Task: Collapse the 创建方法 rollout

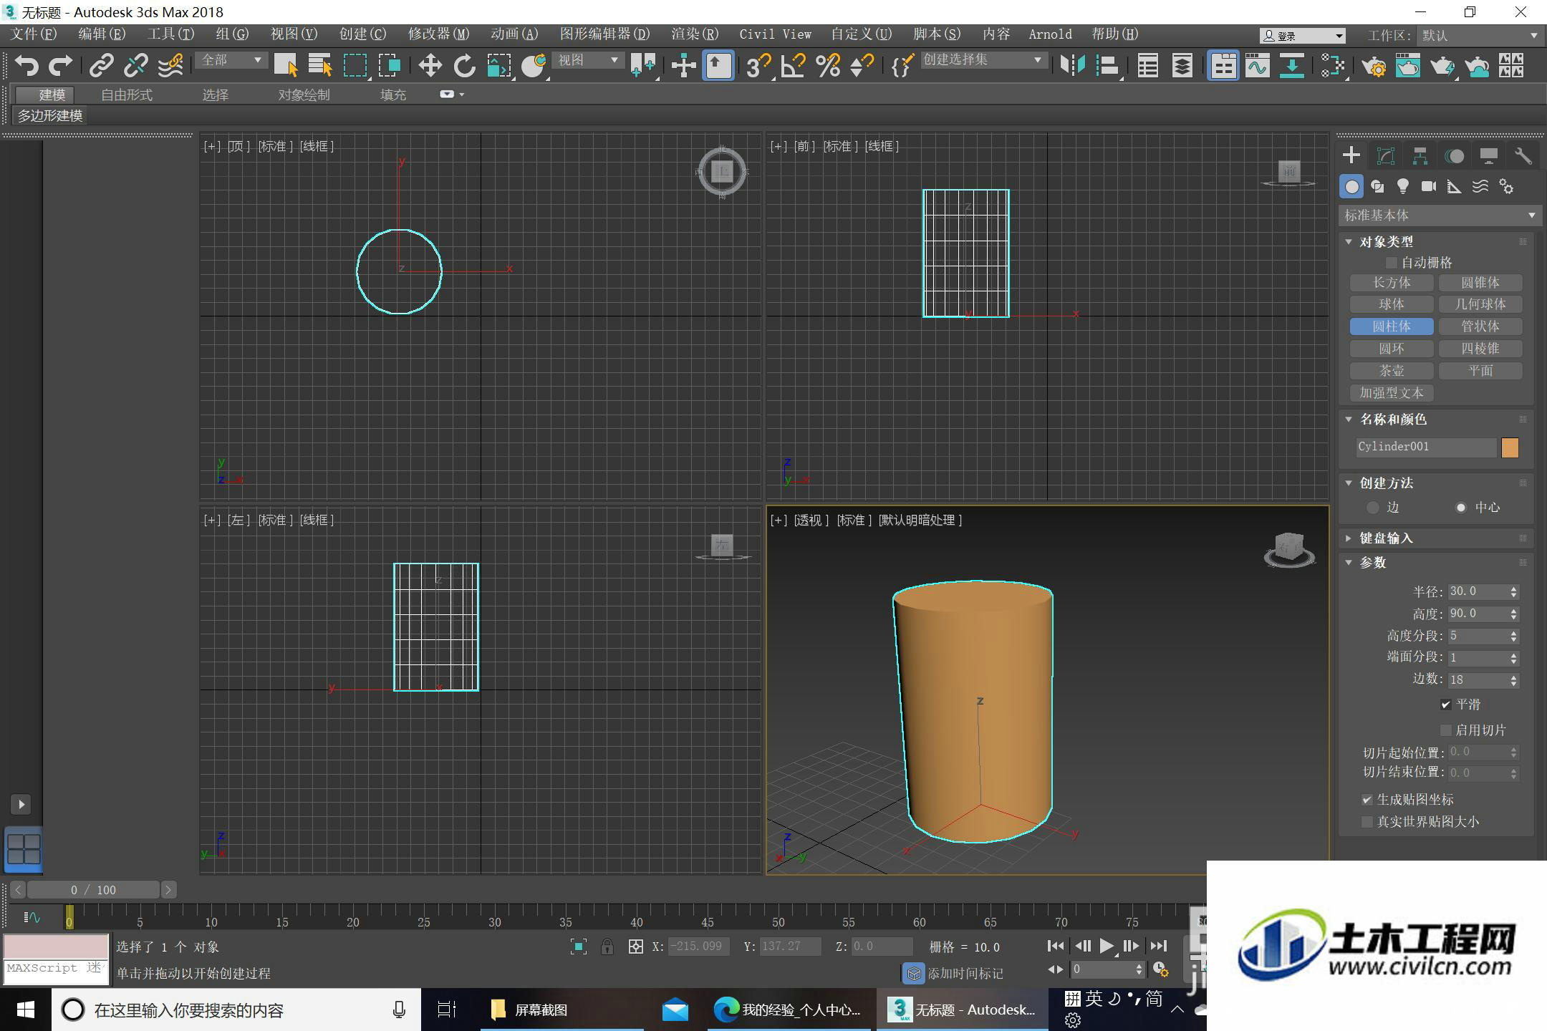Action: pyautogui.click(x=1349, y=483)
